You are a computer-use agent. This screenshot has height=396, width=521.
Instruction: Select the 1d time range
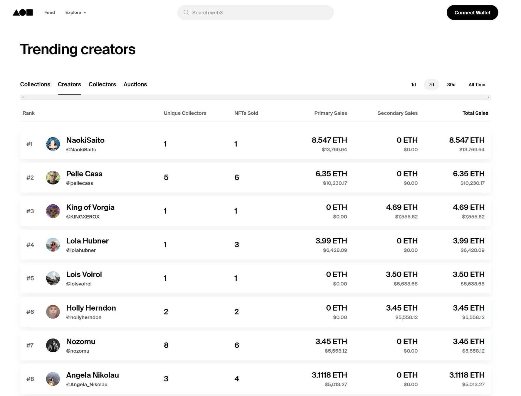414,84
